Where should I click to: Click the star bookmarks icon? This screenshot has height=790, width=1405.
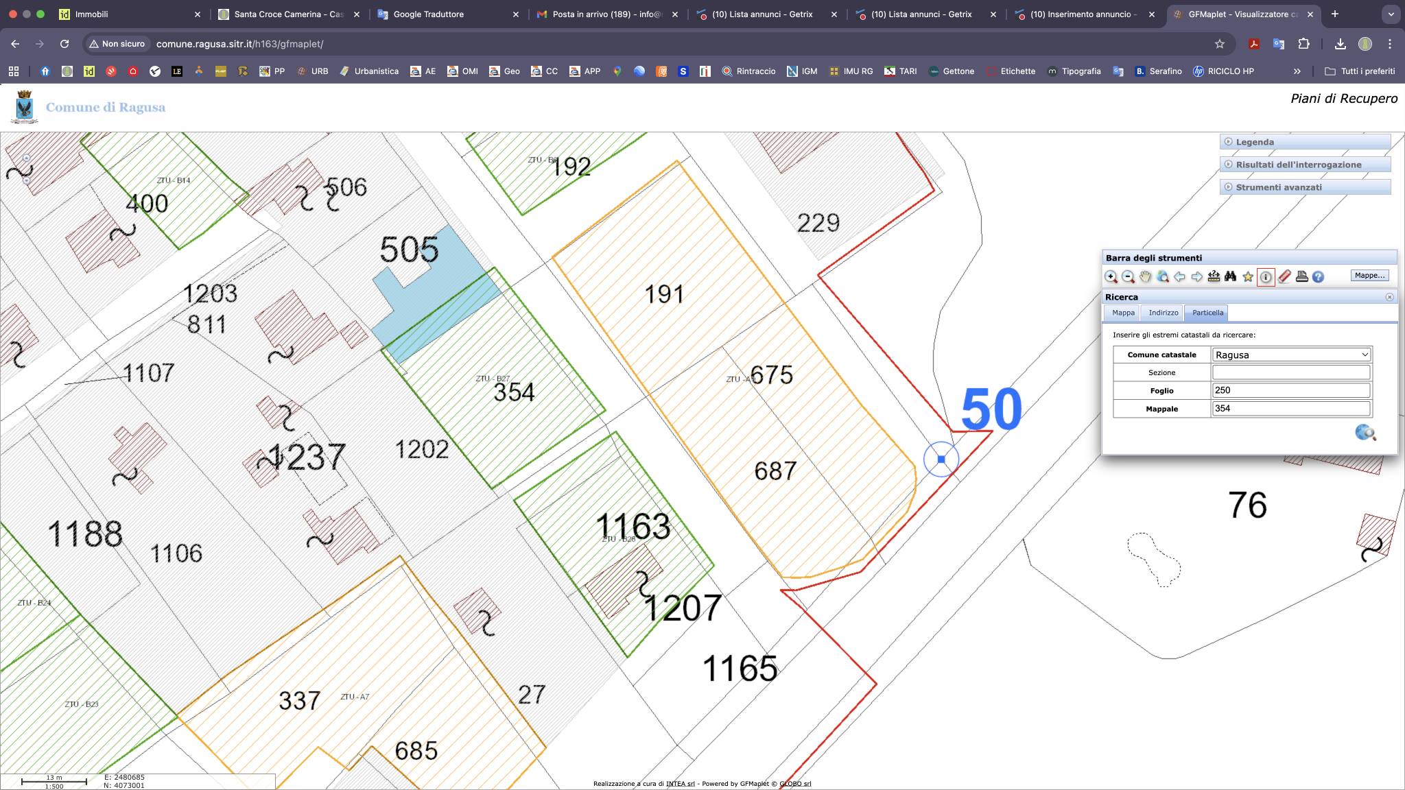(1248, 277)
